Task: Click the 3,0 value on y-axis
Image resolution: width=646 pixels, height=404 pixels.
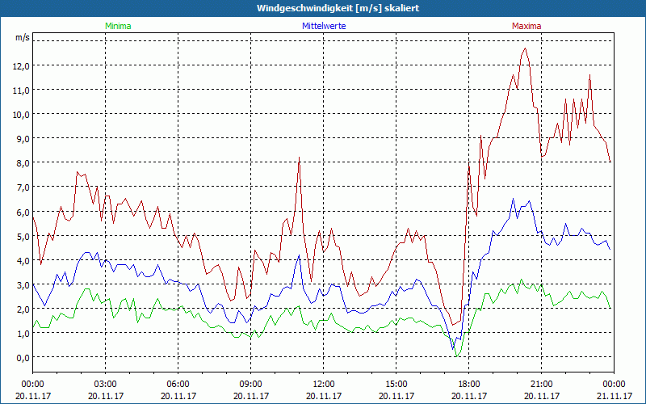Action: (23, 284)
